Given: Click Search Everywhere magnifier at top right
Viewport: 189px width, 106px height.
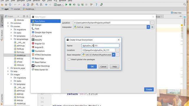Looking at the screenshot, I should coord(185,4).
